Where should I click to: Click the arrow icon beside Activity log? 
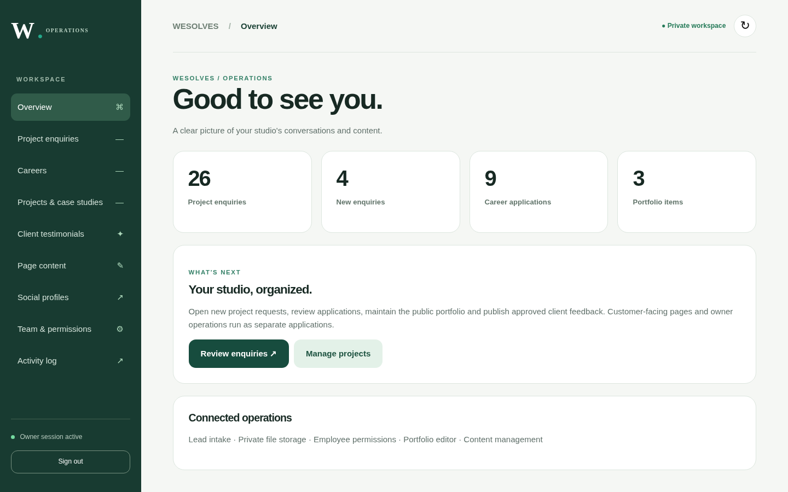(120, 361)
